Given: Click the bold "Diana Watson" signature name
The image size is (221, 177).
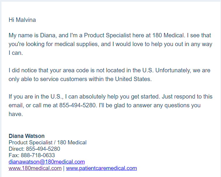Looking at the screenshot, I should (27, 136).
